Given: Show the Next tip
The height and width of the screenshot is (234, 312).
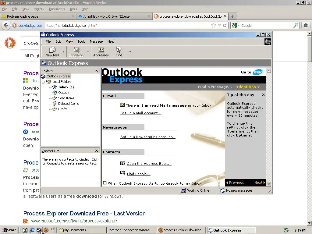Looking at the screenshot, I should coord(260,183).
